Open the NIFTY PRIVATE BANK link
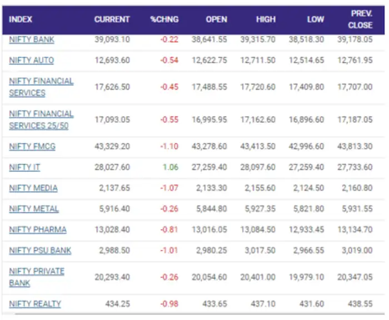The width and height of the screenshot is (389, 320). click(37, 277)
